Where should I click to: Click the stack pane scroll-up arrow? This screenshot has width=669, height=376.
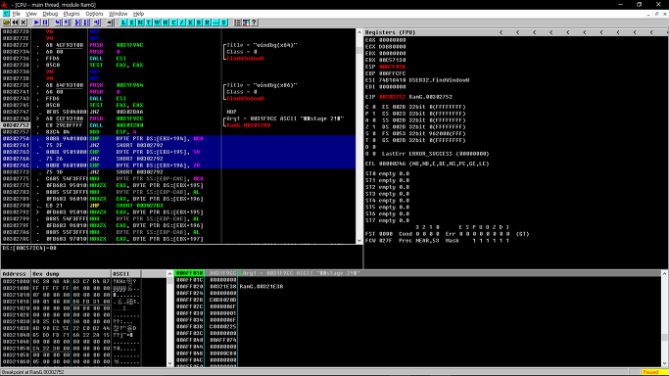point(665,274)
